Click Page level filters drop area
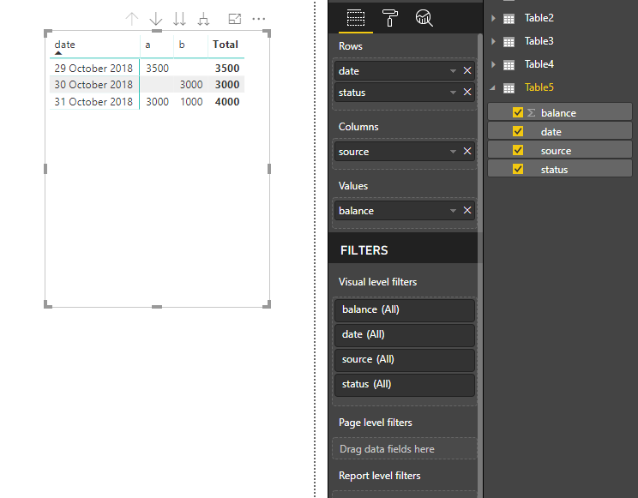638x498 pixels. tap(405, 449)
